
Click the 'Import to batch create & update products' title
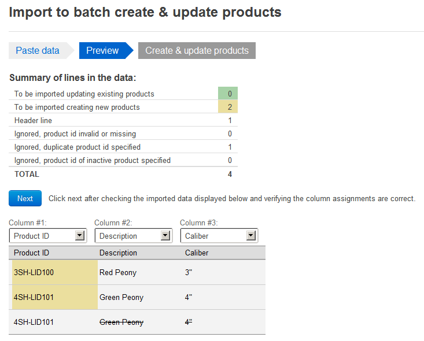click(145, 12)
